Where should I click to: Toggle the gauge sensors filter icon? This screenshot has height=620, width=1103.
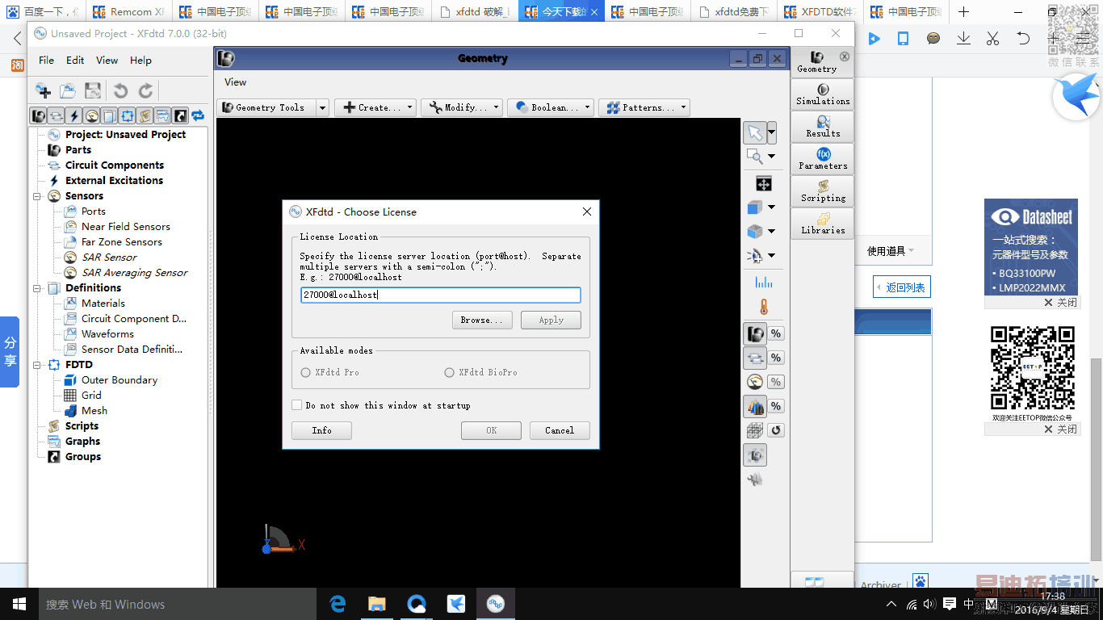(91, 115)
